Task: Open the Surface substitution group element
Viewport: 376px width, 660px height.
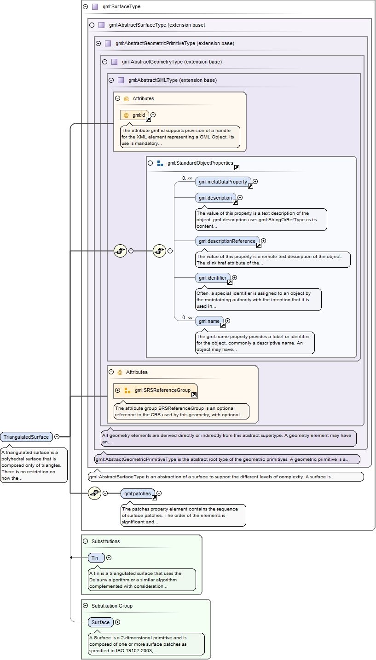Action: (100, 622)
